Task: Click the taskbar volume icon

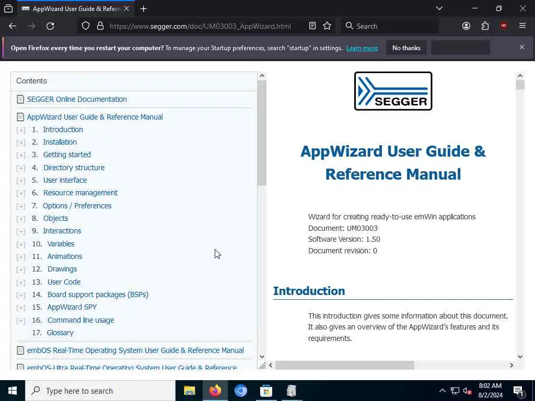Action: 467,391
